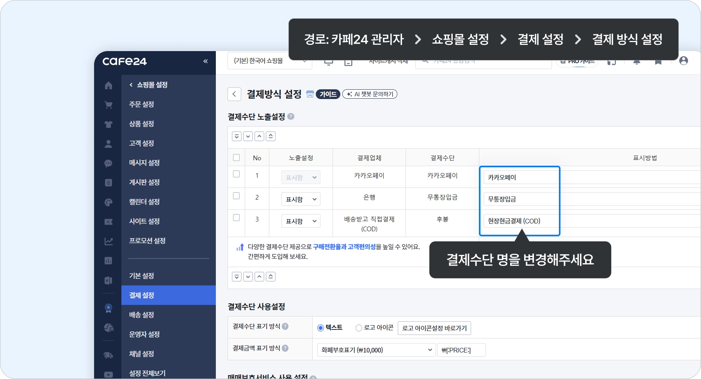Open the 표시함 dropdown in 카카오페이 row

(301, 177)
